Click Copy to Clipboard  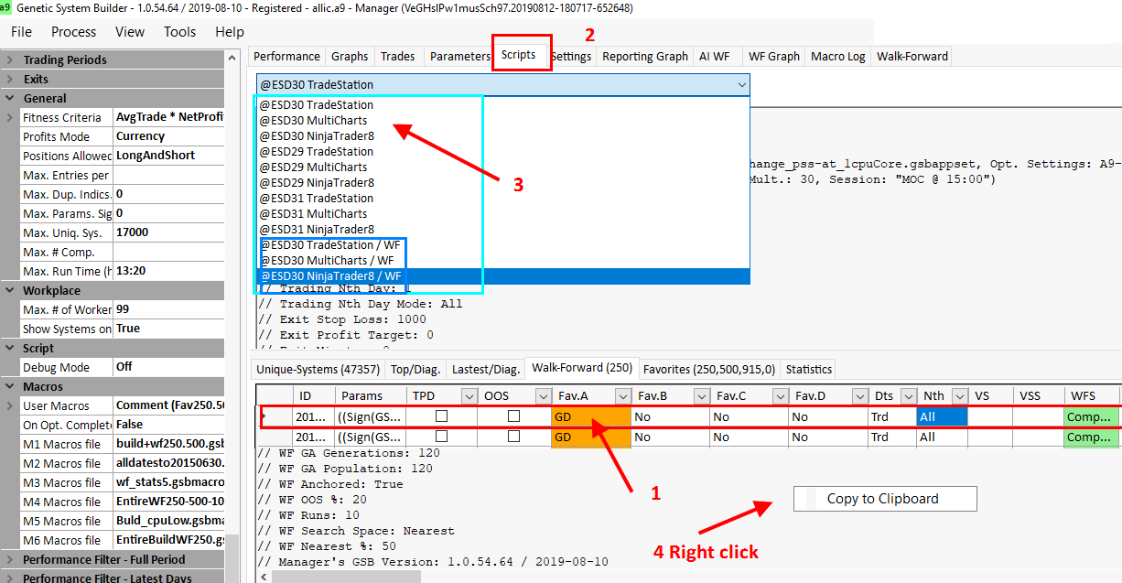tap(882, 499)
